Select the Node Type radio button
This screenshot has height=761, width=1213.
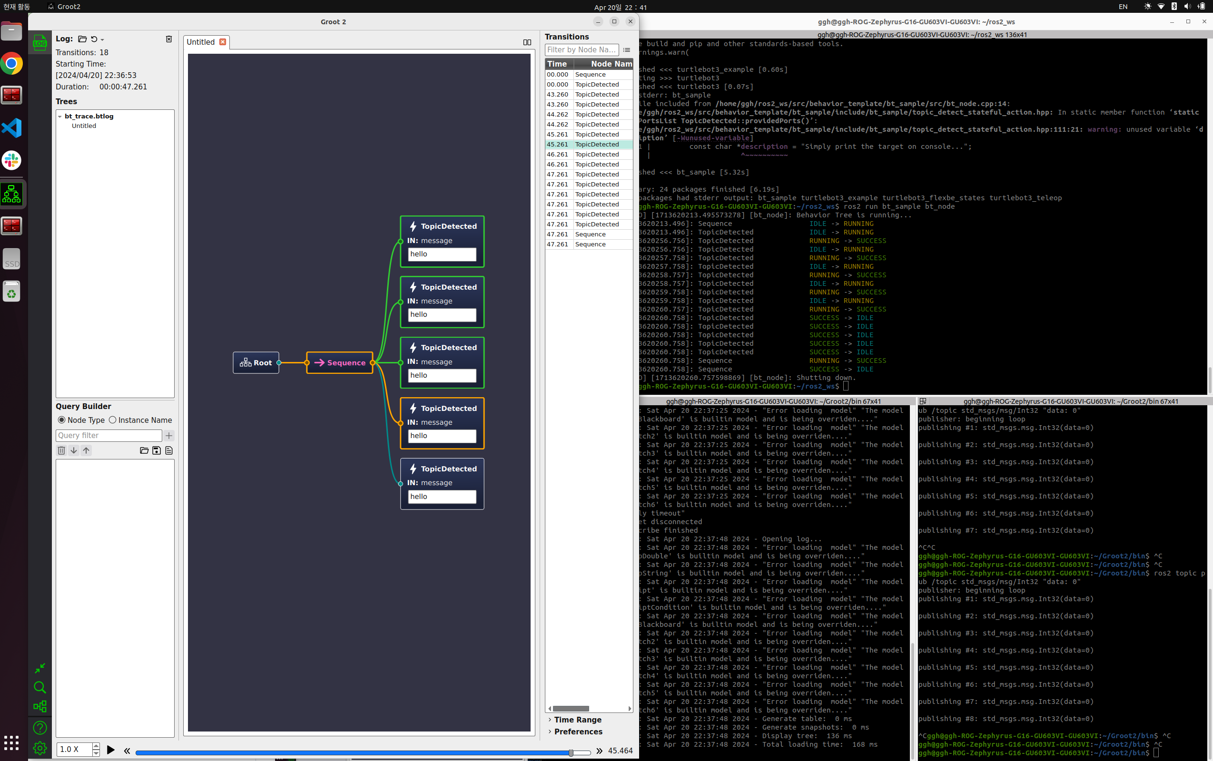(x=61, y=420)
